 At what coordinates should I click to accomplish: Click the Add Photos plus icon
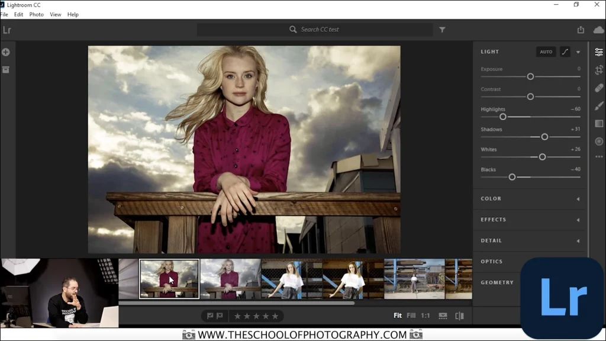click(5, 52)
